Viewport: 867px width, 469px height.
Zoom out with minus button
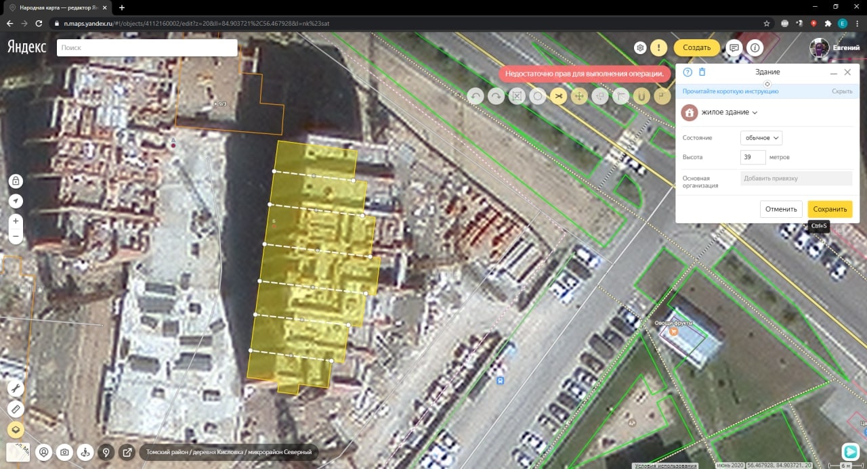(16, 237)
